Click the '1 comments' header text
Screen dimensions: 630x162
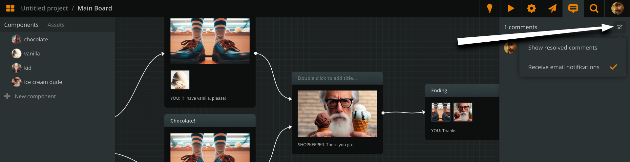tap(521, 27)
